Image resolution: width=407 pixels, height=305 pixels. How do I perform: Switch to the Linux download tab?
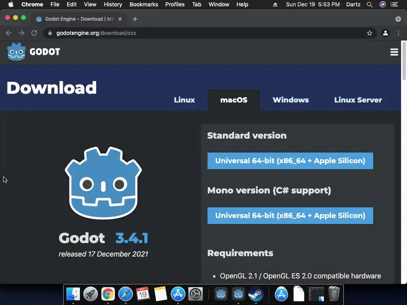184,100
